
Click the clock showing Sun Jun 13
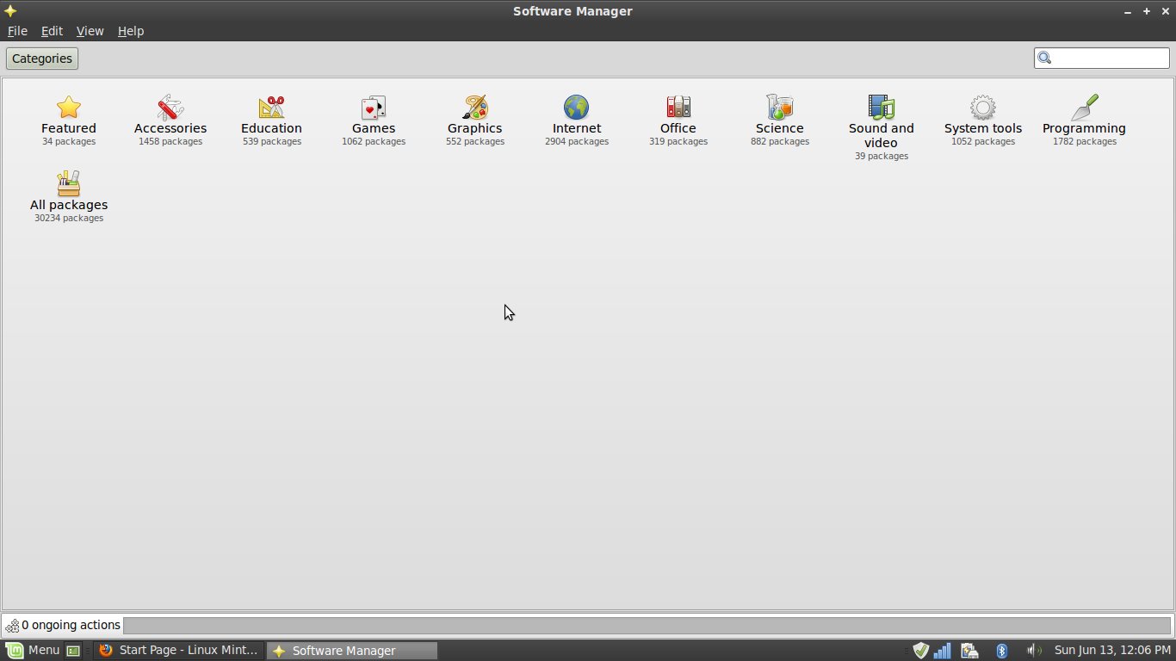[1112, 651]
